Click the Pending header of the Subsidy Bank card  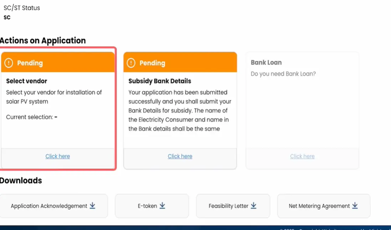[x=180, y=62]
